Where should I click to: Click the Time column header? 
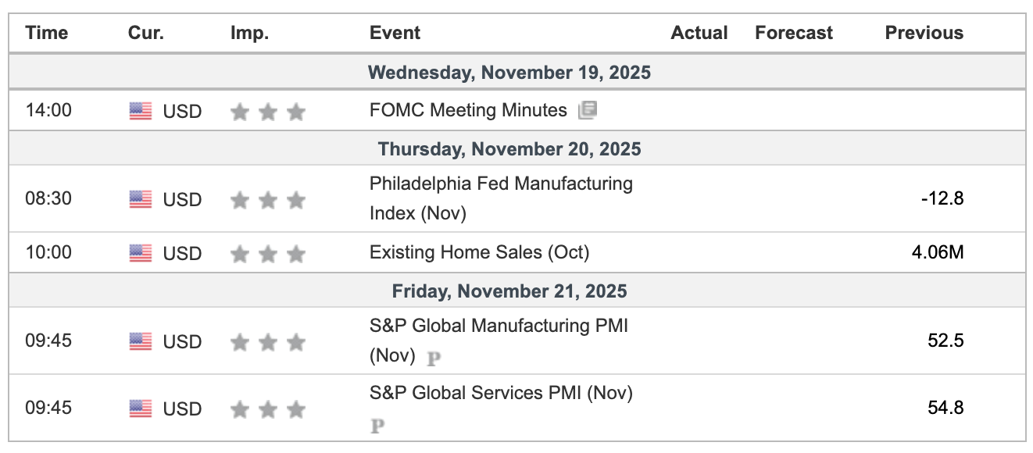point(46,33)
